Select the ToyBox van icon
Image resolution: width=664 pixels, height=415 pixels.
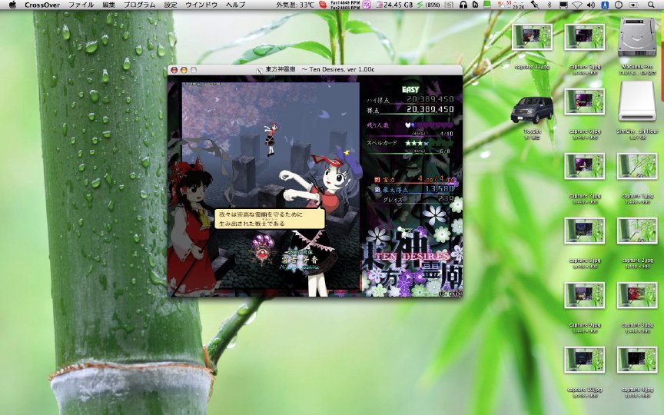point(532,110)
